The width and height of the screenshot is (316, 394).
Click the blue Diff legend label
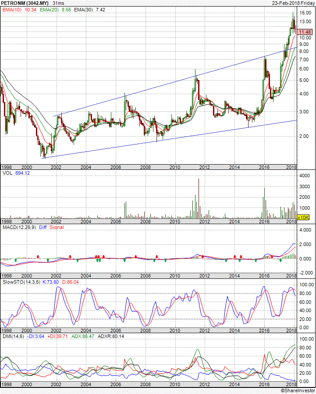(43, 227)
